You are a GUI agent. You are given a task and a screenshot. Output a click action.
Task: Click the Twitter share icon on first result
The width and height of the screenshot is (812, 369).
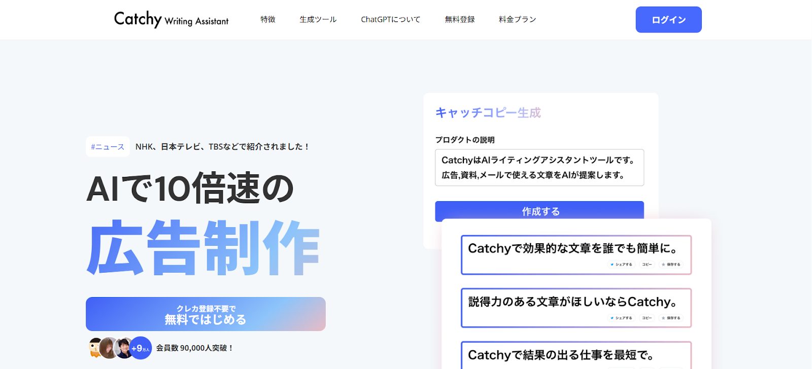(612, 265)
